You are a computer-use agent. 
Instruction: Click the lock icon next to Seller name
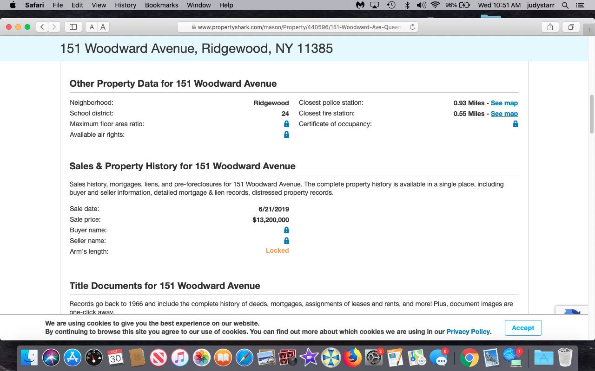coord(286,241)
